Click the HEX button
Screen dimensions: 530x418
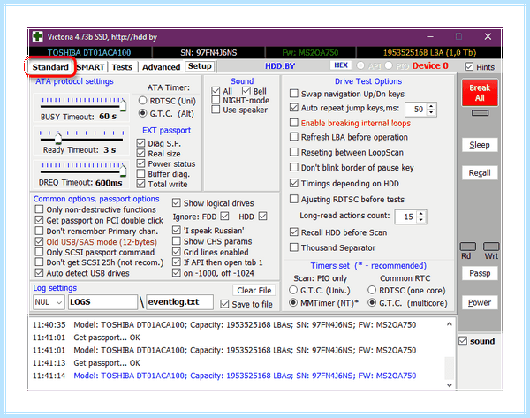pyautogui.click(x=341, y=65)
